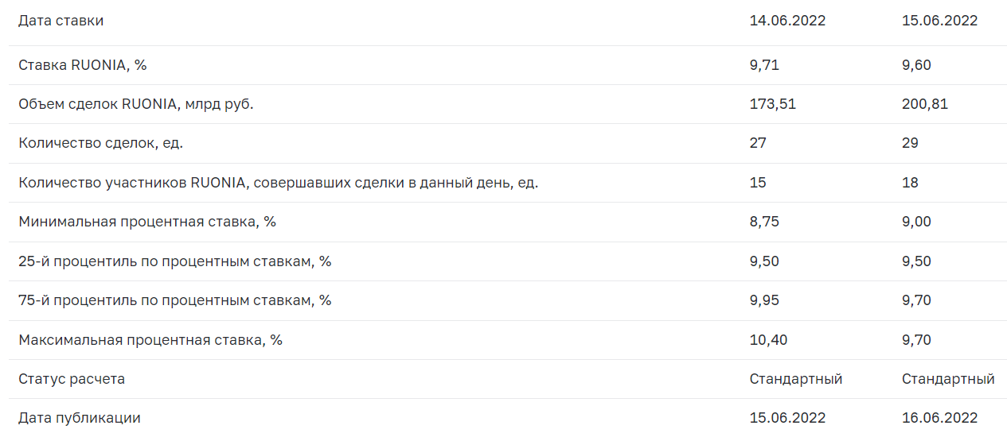Click the minimum rate value 8,75

click(764, 222)
